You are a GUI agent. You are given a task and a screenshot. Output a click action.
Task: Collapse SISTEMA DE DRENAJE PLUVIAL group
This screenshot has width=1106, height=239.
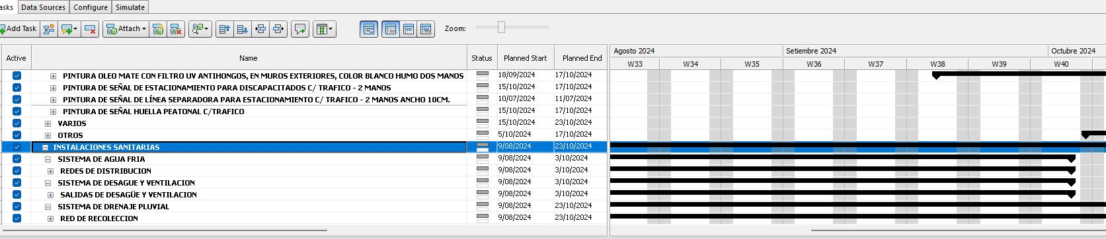pyautogui.click(x=48, y=207)
